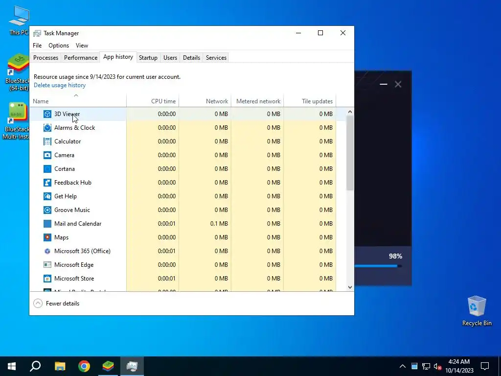Click the Get Help app icon
Screen dimensions: 501x376
coord(47,197)
